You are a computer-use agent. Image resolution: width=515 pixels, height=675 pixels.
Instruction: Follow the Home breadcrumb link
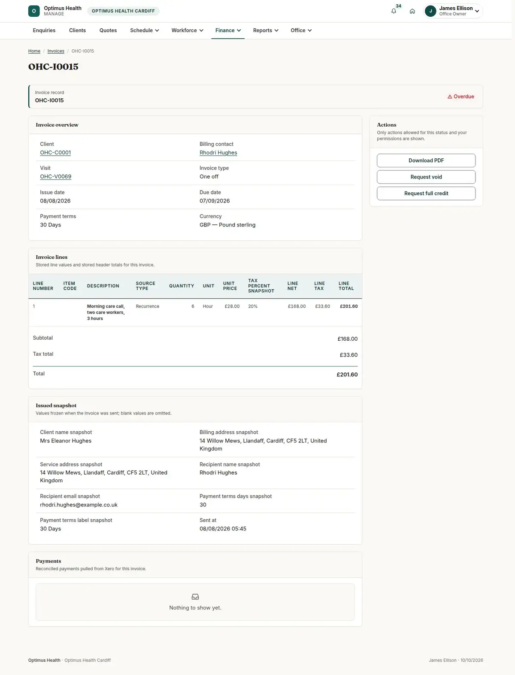pos(34,51)
